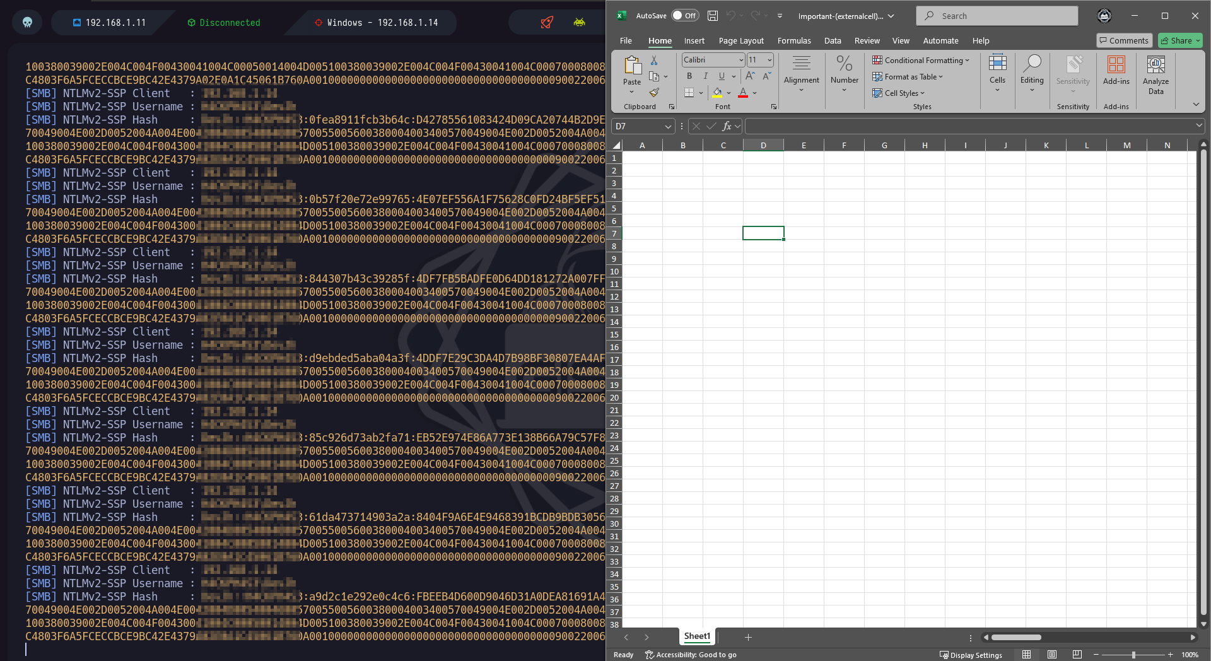Click the 100% zoom level
The image size is (1211, 661).
coord(1190,655)
